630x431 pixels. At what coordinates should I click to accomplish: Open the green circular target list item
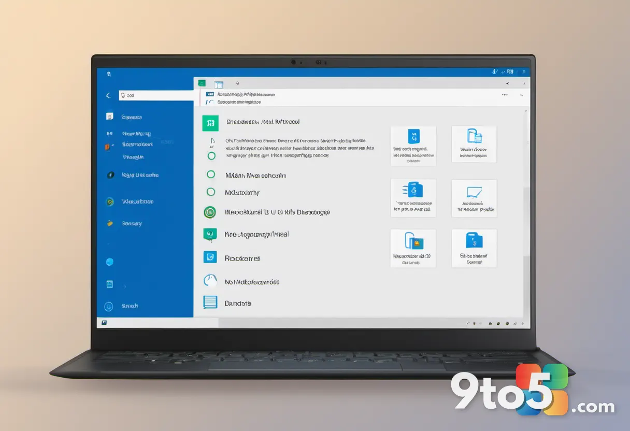pos(210,211)
